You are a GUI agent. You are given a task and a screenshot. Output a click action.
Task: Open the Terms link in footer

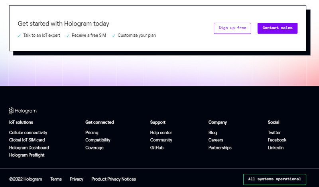pyautogui.click(x=56, y=179)
